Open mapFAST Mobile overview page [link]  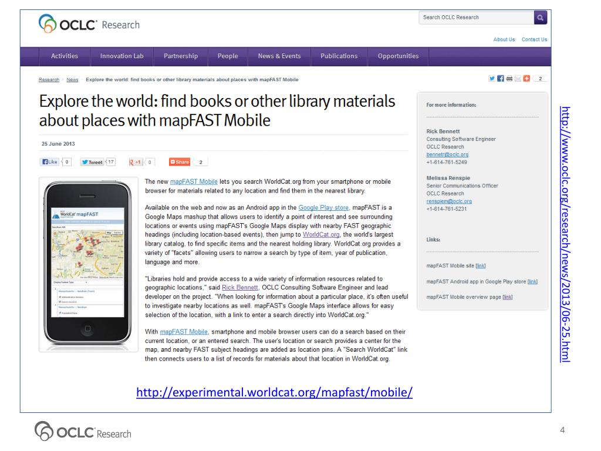pyautogui.click(x=508, y=297)
